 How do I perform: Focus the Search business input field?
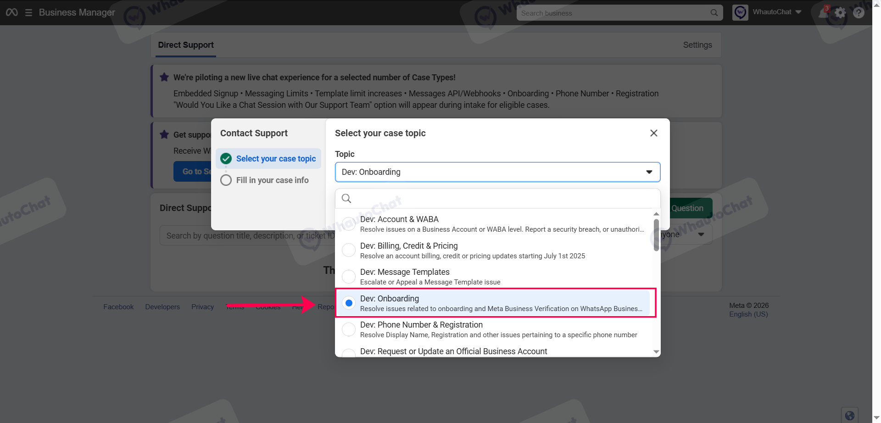click(x=619, y=13)
